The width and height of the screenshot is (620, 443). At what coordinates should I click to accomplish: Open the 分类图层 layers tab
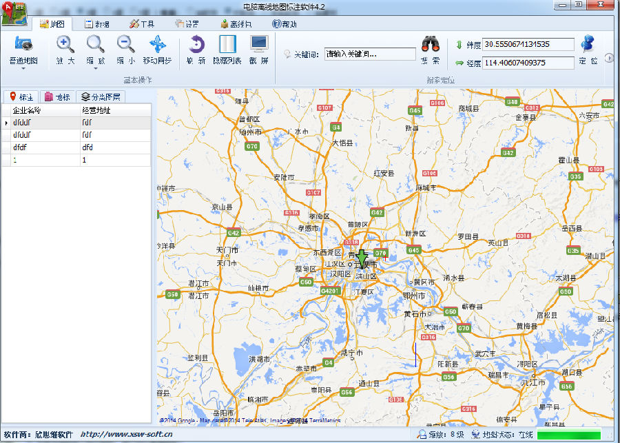(100, 97)
